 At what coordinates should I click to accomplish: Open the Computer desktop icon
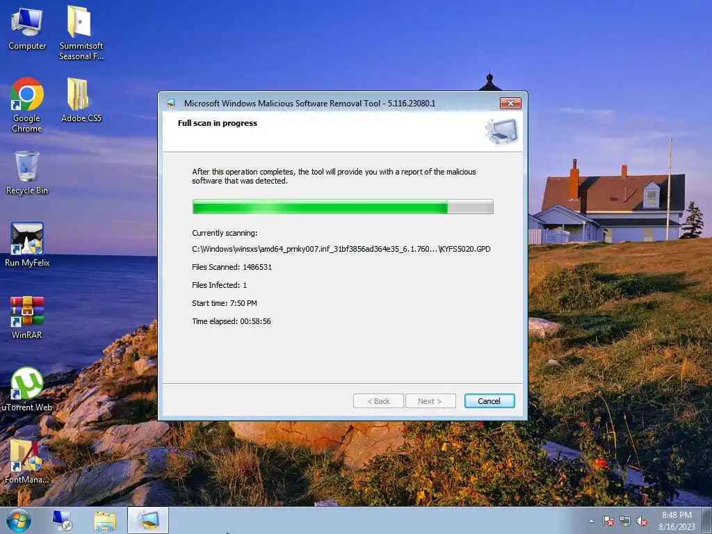[27, 28]
